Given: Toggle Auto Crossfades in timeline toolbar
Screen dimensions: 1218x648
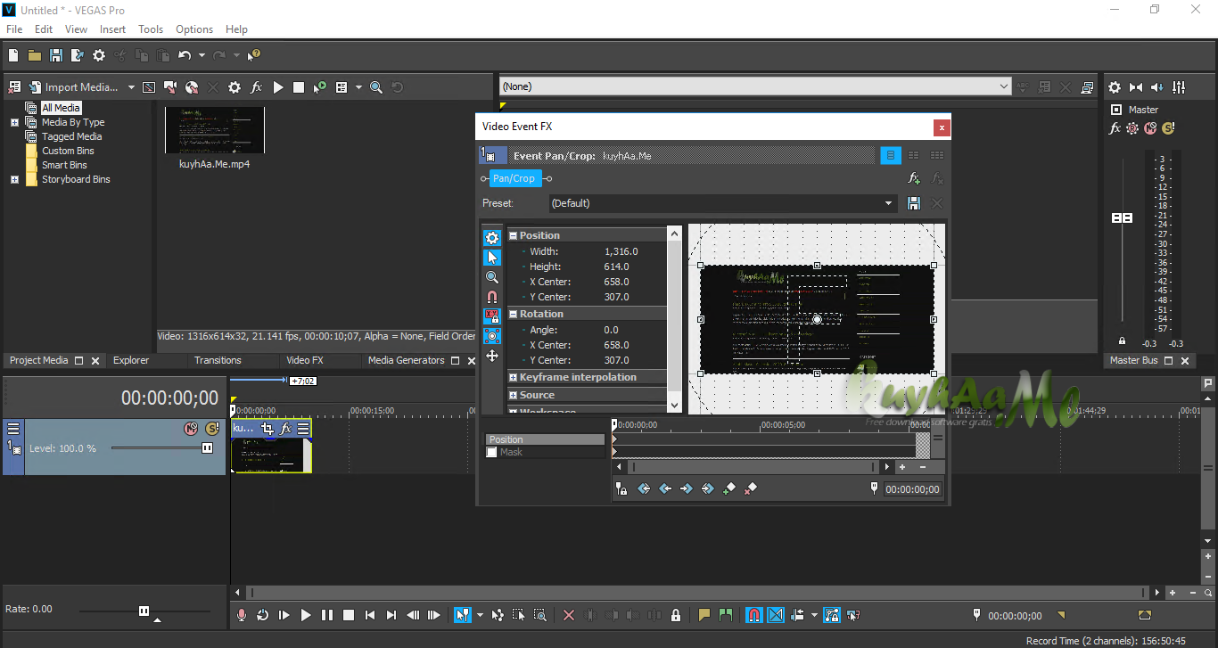Looking at the screenshot, I should pyautogui.click(x=776, y=615).
